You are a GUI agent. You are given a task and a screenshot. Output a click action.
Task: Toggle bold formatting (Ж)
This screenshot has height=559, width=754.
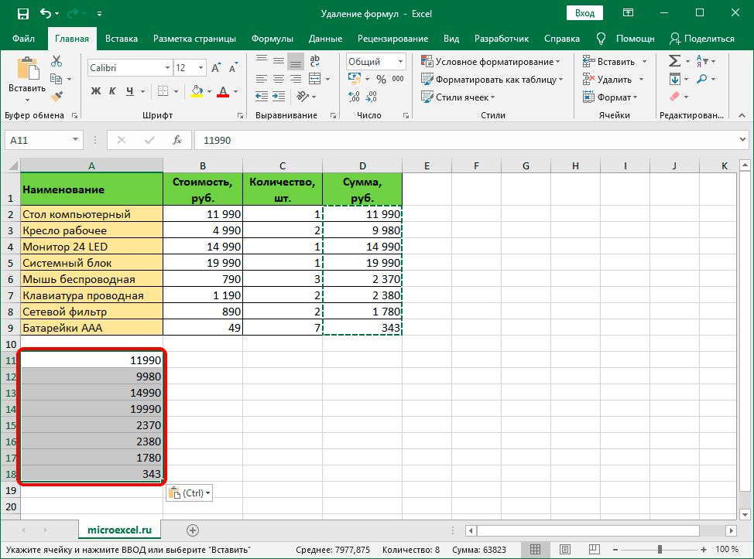[96, 91]
